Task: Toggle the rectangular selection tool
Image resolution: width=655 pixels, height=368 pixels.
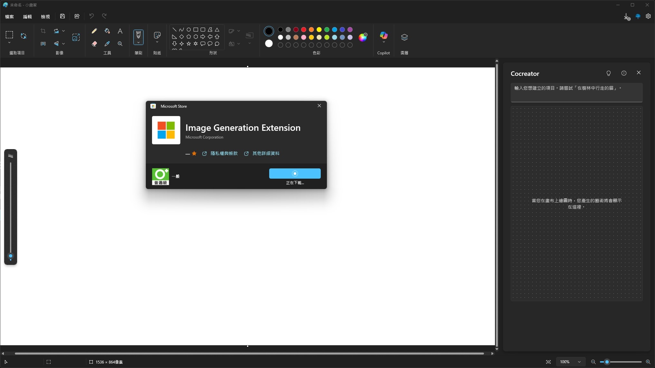Action: click(9, 35)
